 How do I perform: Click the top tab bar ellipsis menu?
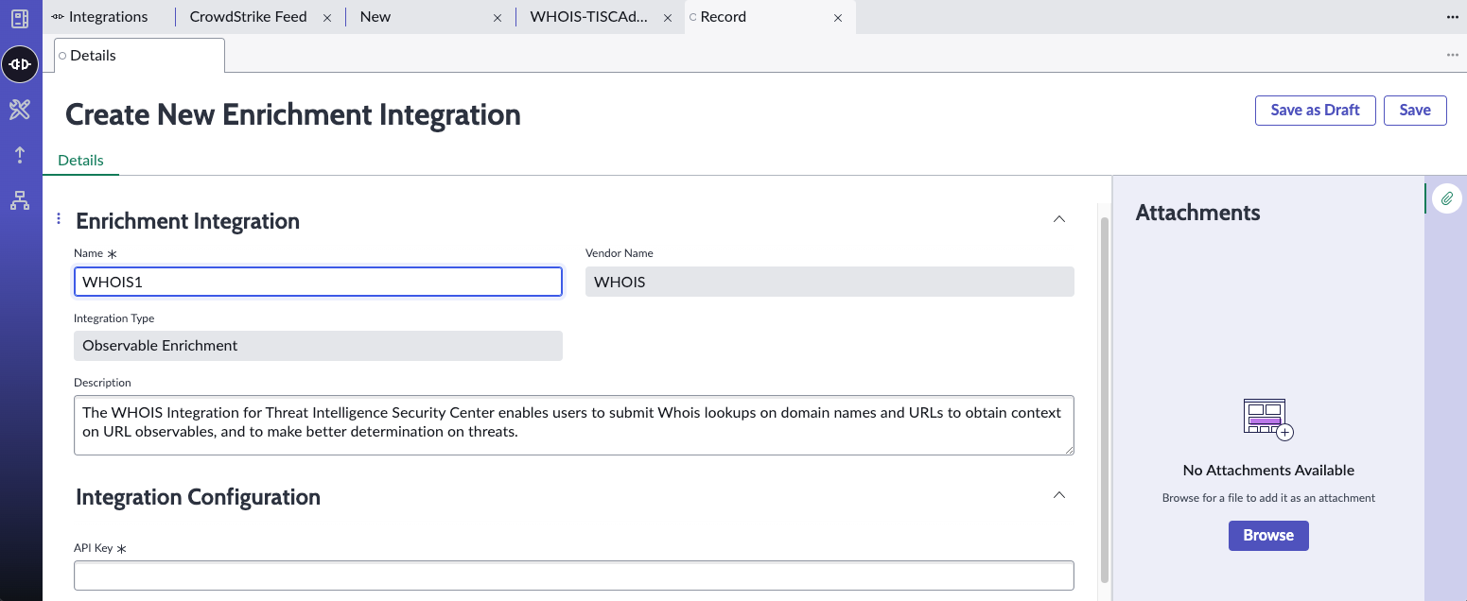coord(1453,17)
